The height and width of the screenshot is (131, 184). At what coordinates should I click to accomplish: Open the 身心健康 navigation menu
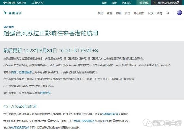point(139,13)
